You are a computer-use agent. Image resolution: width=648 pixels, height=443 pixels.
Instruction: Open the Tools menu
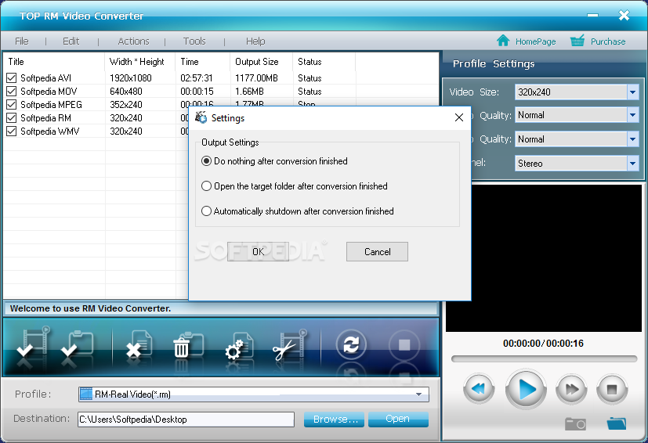pos(194,41)
